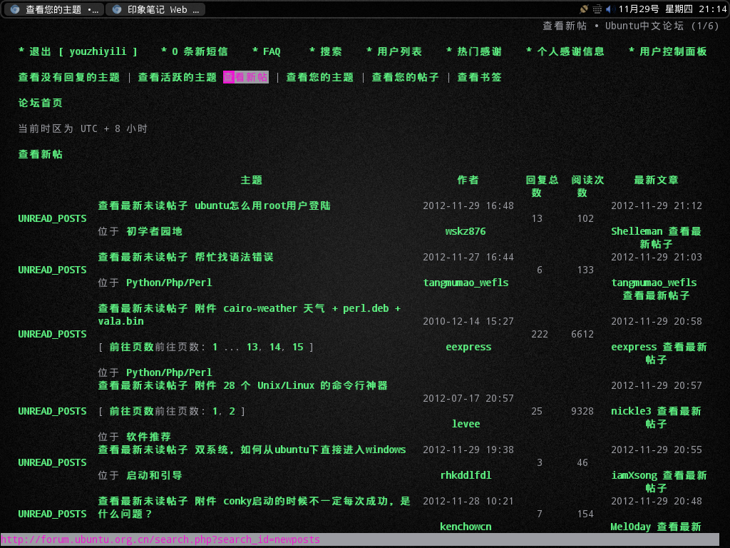Open thread cairo-weather 天气 + perl.deb
This screenshot has width=730, height=548.
[312, 308]
